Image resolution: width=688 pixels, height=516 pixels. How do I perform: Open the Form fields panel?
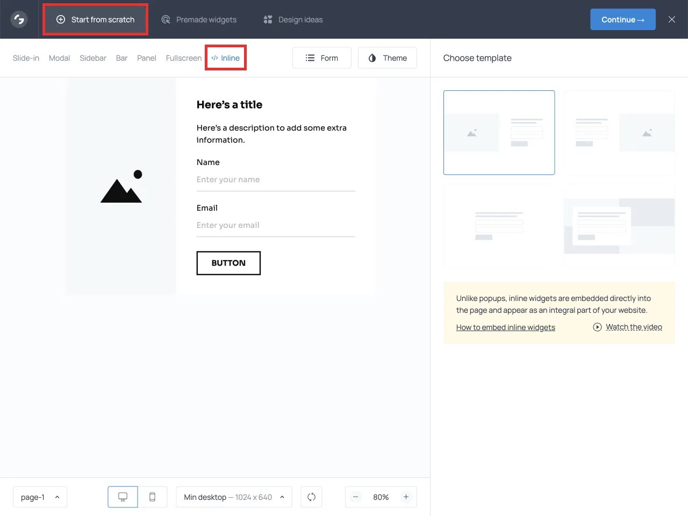[321, 58]
